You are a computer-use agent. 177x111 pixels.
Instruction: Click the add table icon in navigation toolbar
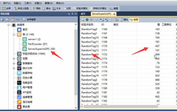click(x=3, y=20)
